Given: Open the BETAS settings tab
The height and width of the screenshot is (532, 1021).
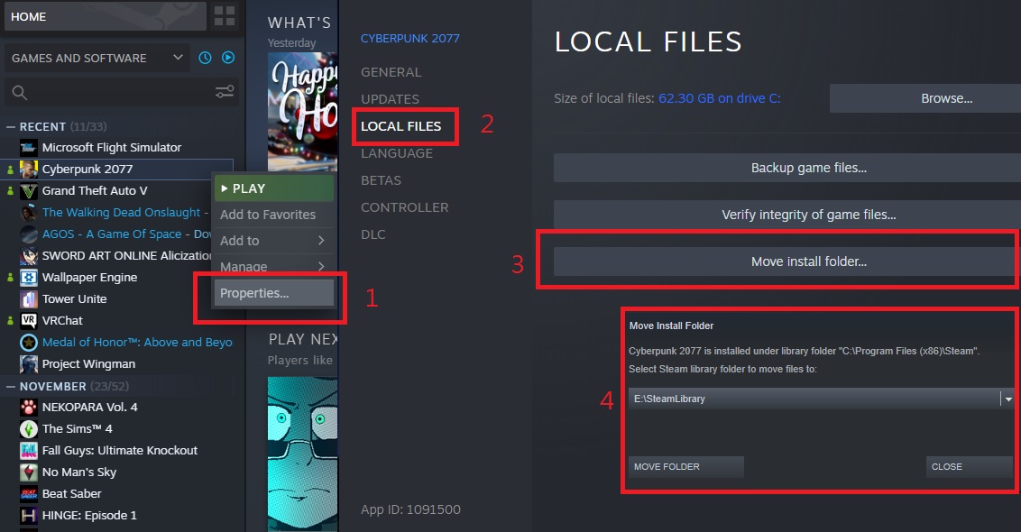Looking at the screenshot, I should coord(381,180).
